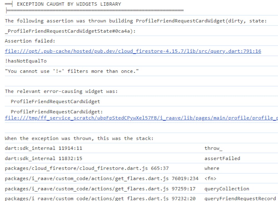Image resolution: width=278 pixels, height=201 pixels.
Task: Open the query.dart:791:16 file link
Action: (133, 51)
